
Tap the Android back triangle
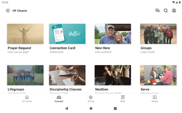[x=67, y=108]
